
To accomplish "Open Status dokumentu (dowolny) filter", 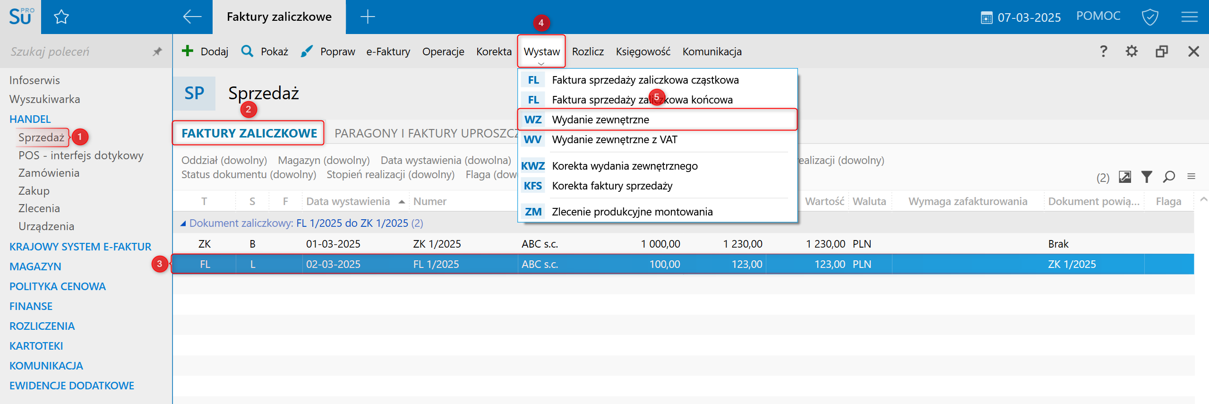I will [x=249, y=174].
